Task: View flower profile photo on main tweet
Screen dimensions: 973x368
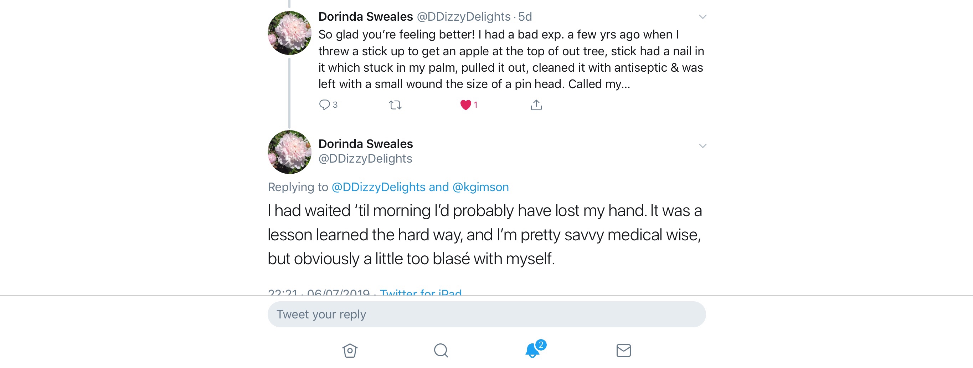Action: tap(289, 152)
